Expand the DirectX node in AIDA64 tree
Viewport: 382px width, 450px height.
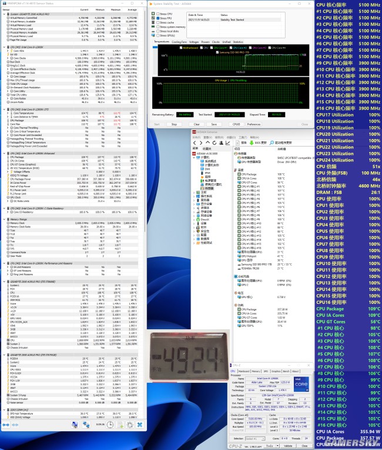pos(194,219)
